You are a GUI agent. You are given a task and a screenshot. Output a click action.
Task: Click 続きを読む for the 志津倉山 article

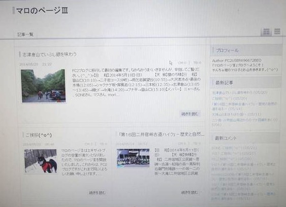[x=190, y=114]
